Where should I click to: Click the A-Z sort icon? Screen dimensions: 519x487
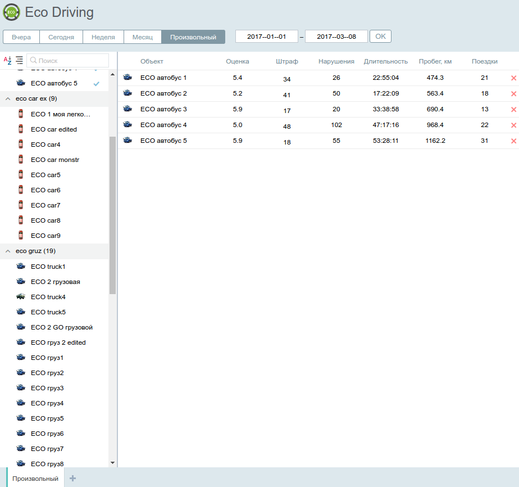coord(7,60)
